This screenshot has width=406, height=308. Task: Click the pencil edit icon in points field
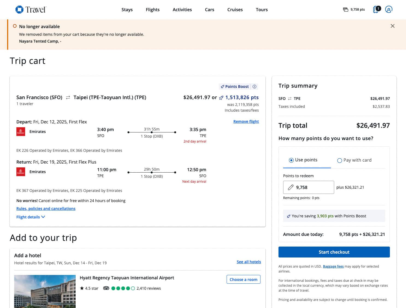291,187
